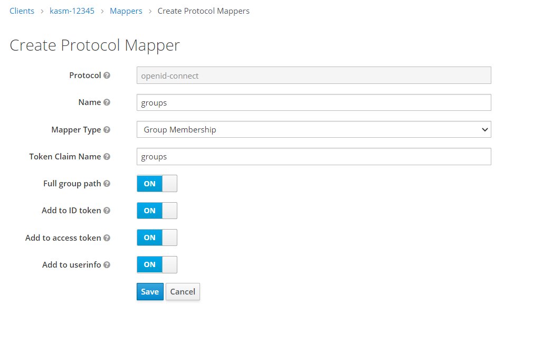Viewport: 542px width, 351px height.
Task: Turn off Add to ID token
Action: 157,211
